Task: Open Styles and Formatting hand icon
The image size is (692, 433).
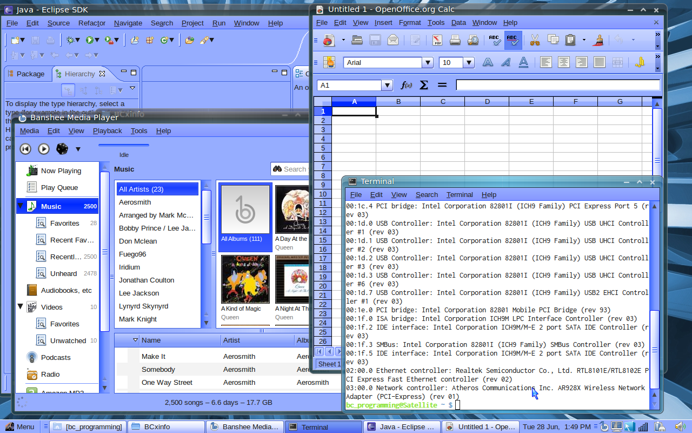Action: pyautogui.click(x=329, y=62)
